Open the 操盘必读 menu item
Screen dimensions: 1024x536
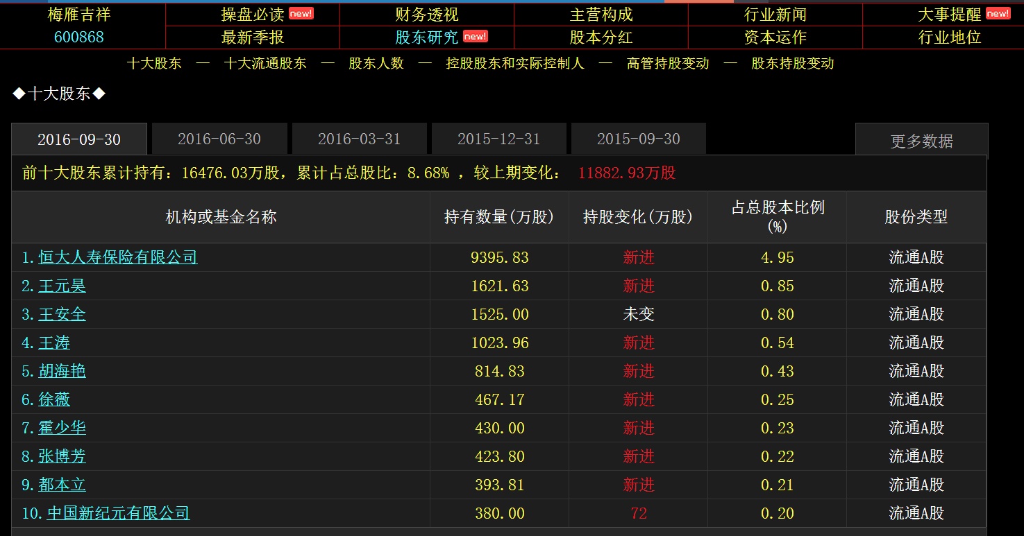[253, 15]
